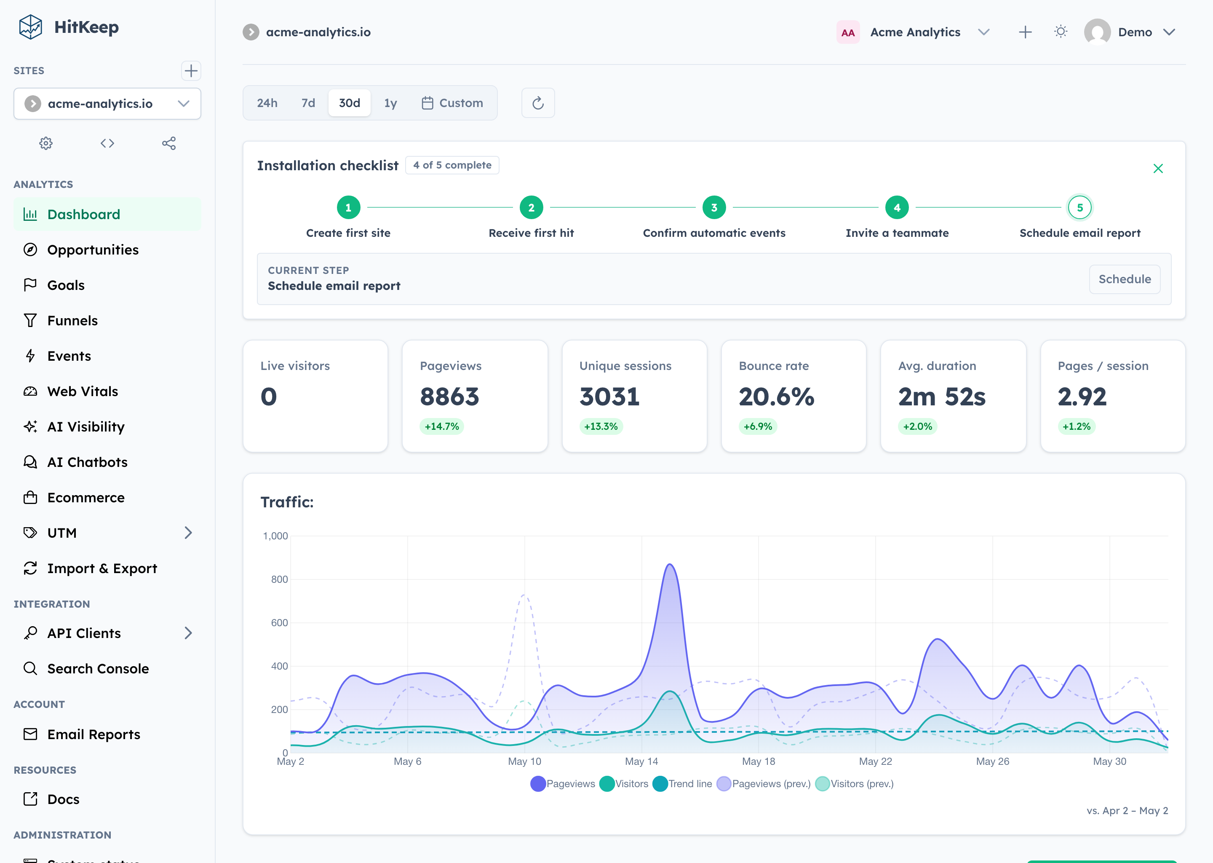The height and width of the screenshot is (863, 1213).
Task: Select the 7d time range
Action: [308, 103]
